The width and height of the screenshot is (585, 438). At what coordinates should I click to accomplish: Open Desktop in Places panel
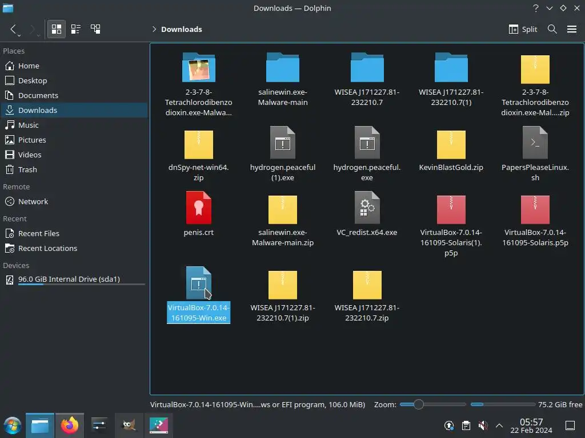74,80
